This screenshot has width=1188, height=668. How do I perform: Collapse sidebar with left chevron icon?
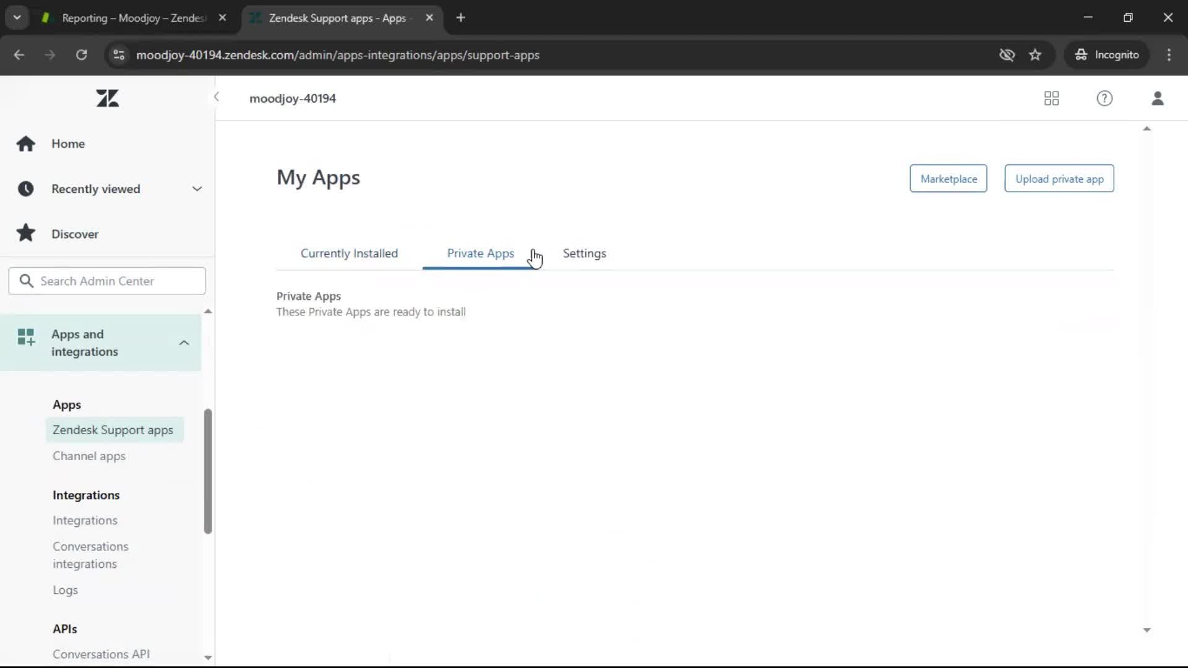[x=217, y=96]
